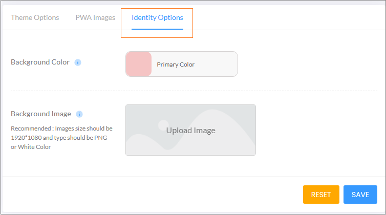Open the info icon beside Background Image

pos(79,114)
